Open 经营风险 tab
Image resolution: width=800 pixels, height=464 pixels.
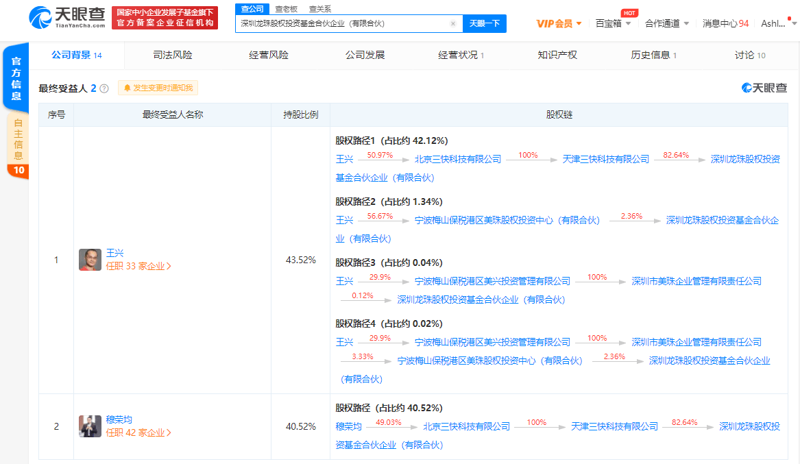coord(268,55)
